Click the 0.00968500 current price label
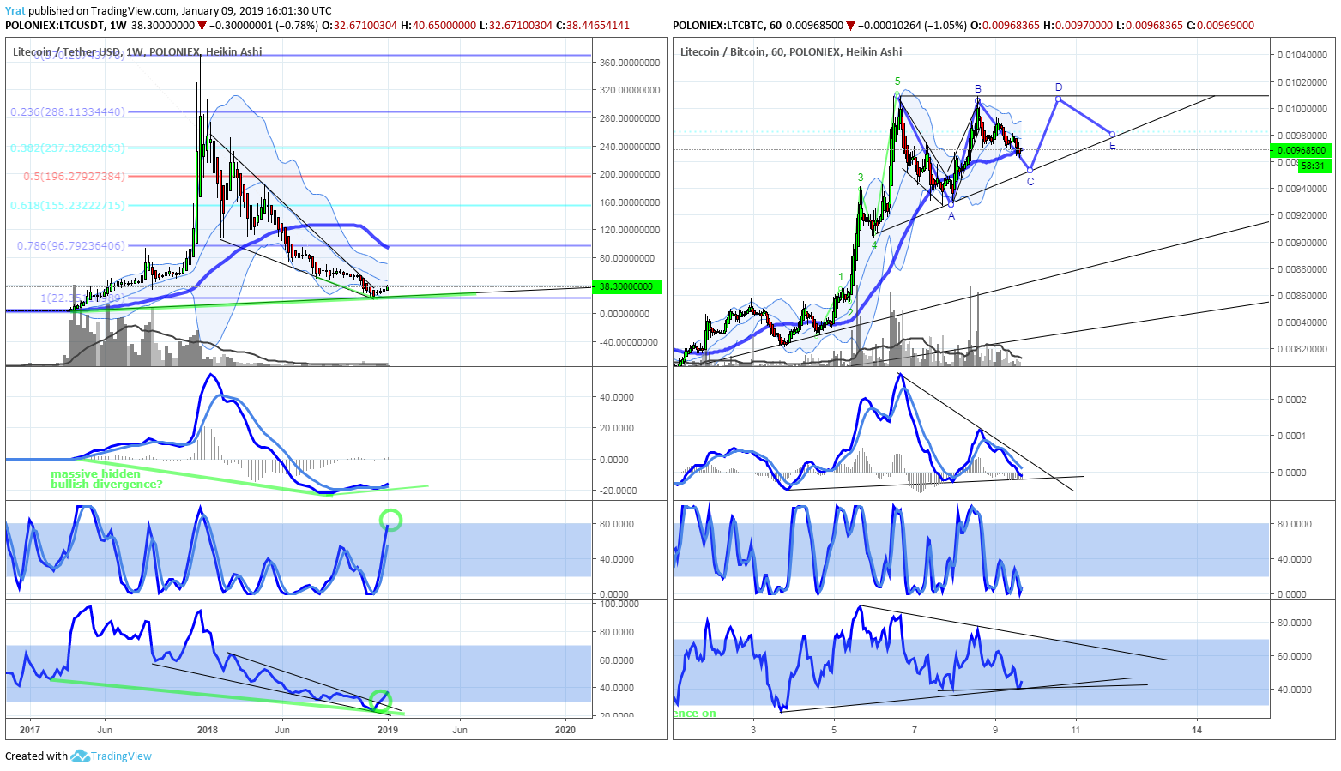Screen dimensions: 1341x771 coord(1301,150)
